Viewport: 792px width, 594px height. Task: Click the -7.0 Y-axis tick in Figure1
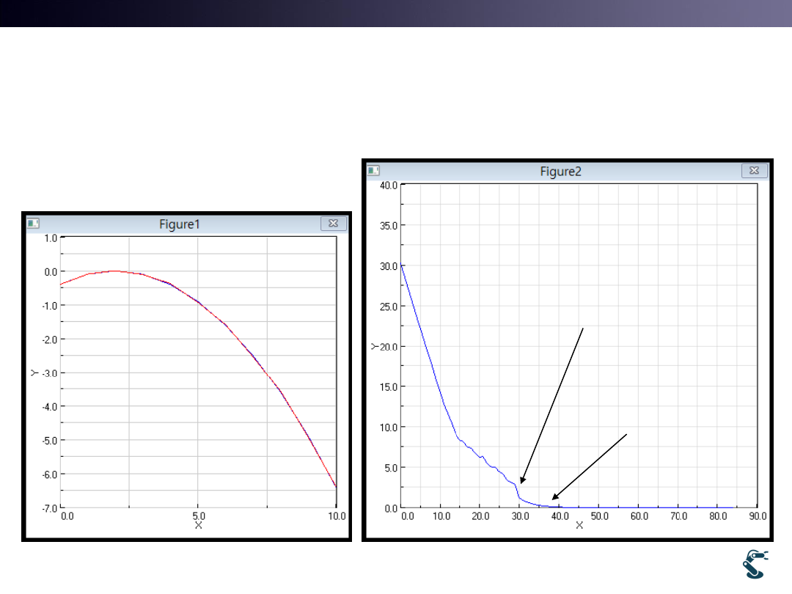pyautogui.click(x=47, y=507)
